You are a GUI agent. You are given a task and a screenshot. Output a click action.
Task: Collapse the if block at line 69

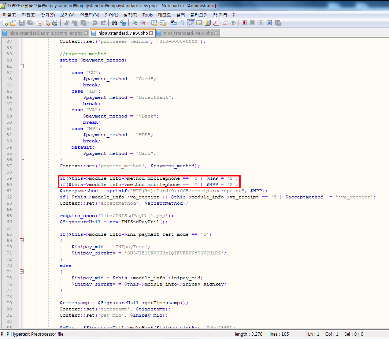click(22, 241)
